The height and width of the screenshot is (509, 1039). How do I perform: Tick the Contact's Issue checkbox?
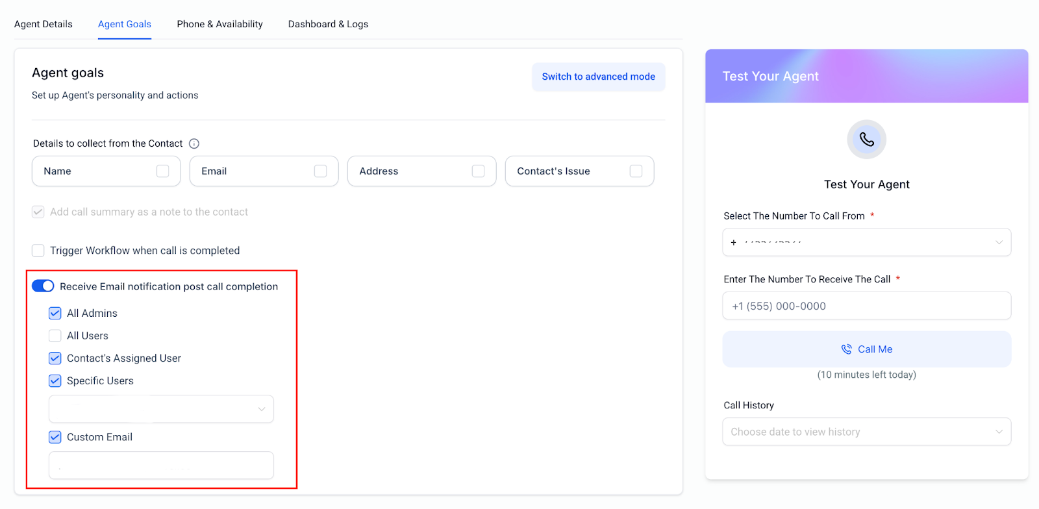pos(636,171)
